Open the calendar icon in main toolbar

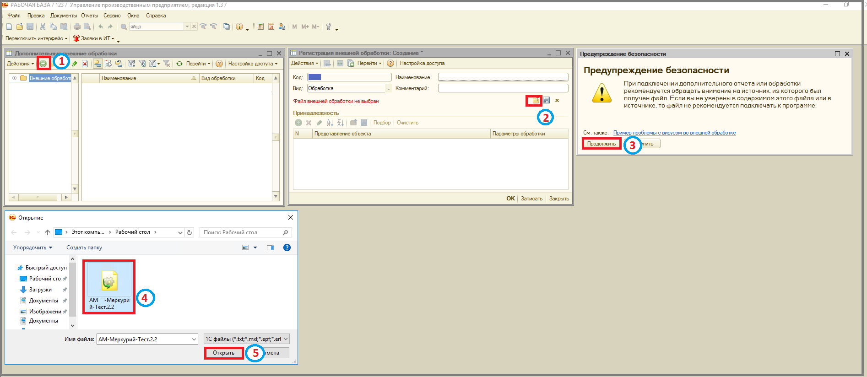[271, 27]
